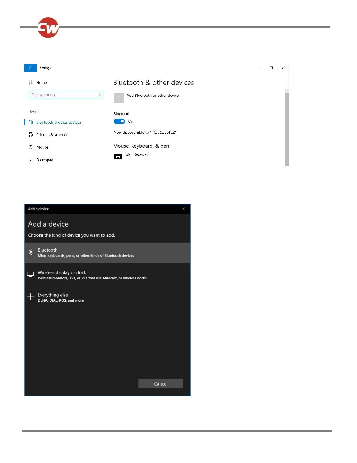Click the Mouse, keyboard, & pen heading
The image size is (357, 463).
(x=141, y=146)
